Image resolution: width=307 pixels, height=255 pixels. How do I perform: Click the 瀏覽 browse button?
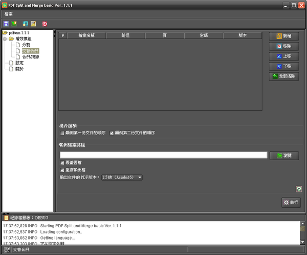coord(284,155)
